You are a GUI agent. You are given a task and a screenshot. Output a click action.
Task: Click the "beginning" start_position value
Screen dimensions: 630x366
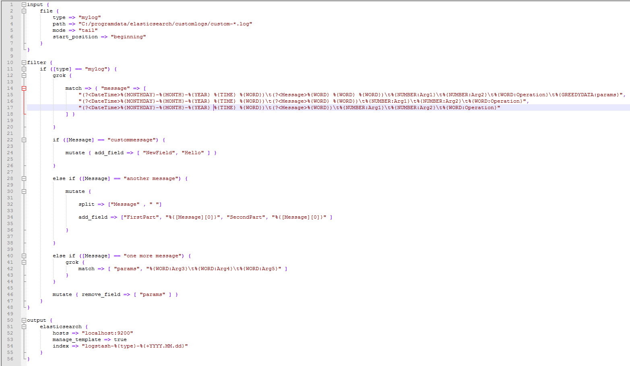[128, 37]
